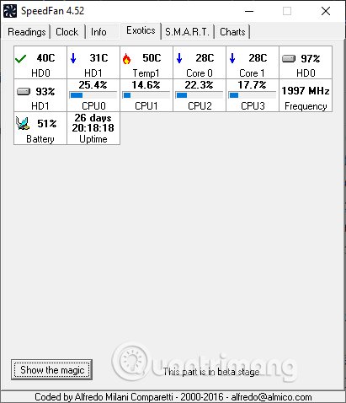
Task: Click the blue arrow icon for Core 1
Action: [232, 58]
